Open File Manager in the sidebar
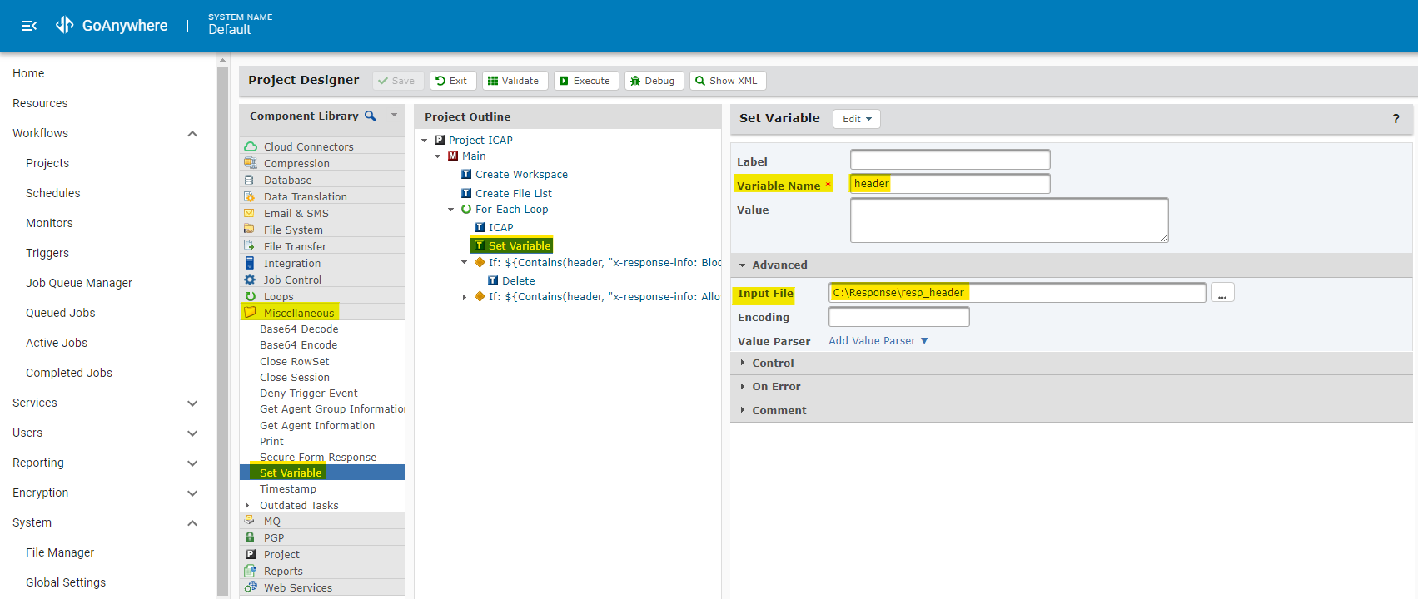The image size is (1418, 599). pyautogui.click(x=60, y=552)
